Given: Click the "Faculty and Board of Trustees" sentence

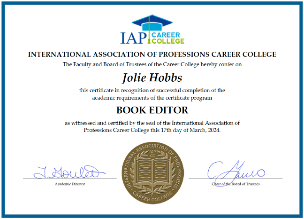Looking at the screenshot, I should pyautogui.click(x=152, y=64).
